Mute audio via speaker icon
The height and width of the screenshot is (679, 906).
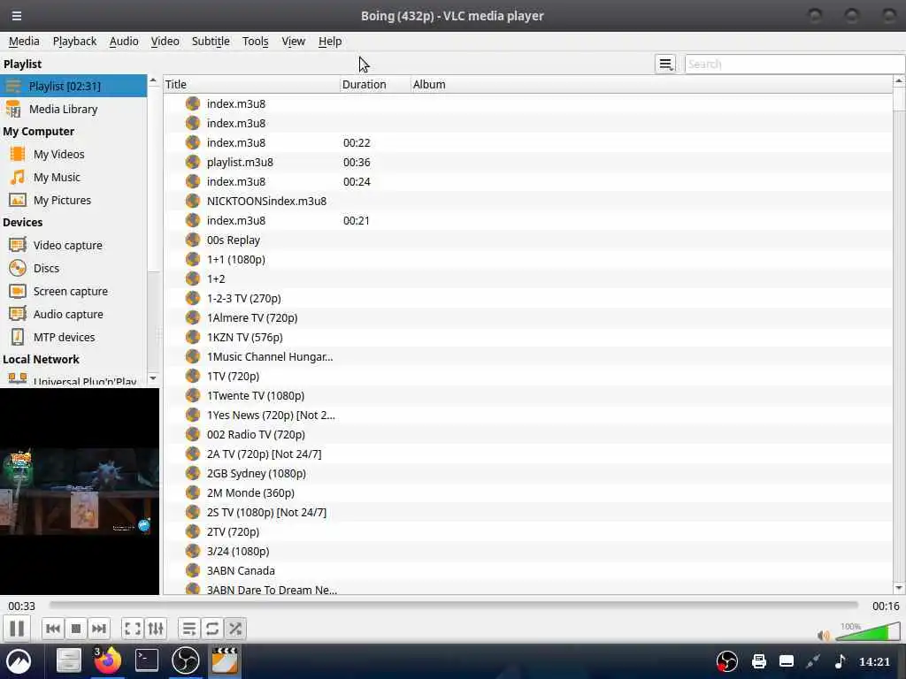[x=824, y=636]
